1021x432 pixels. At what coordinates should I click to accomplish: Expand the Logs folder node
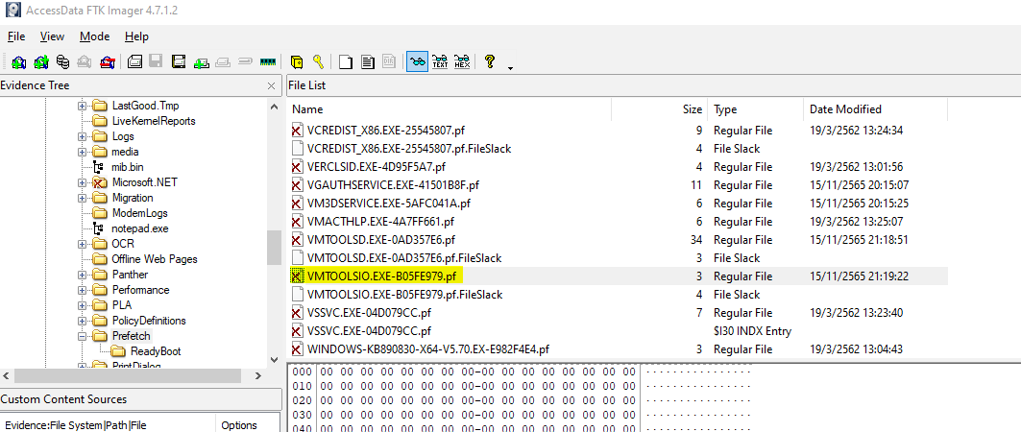82,136
